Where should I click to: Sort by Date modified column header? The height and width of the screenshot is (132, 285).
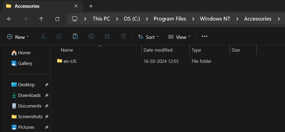coord(158,50)
